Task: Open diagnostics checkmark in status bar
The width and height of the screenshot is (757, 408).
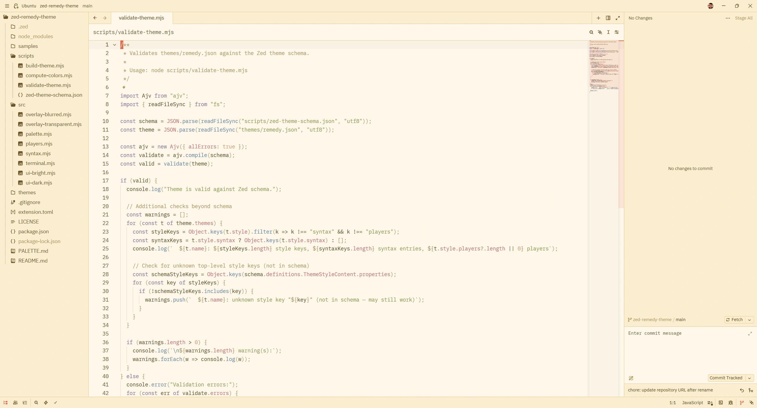Action: pos(55,402)
